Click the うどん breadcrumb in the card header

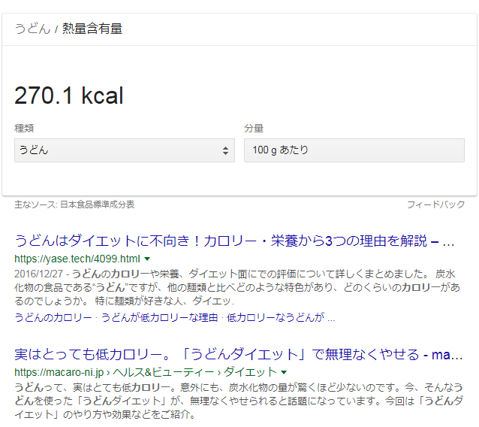pyautogui.click(x=32, y=29)
